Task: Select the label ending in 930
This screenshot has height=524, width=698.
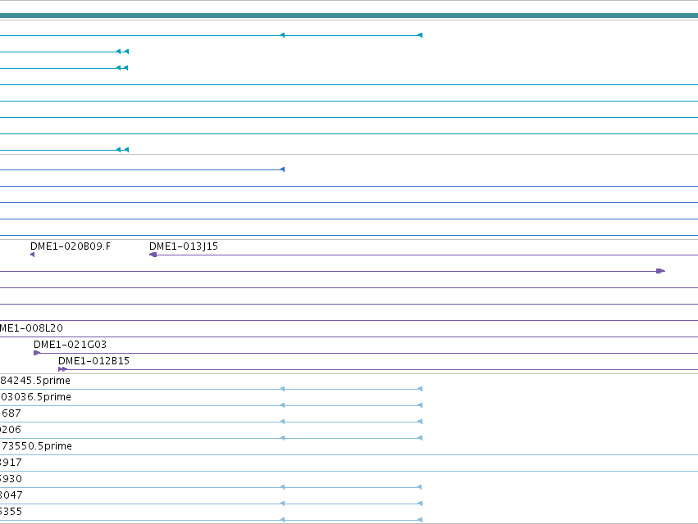Action: point(11,479)
